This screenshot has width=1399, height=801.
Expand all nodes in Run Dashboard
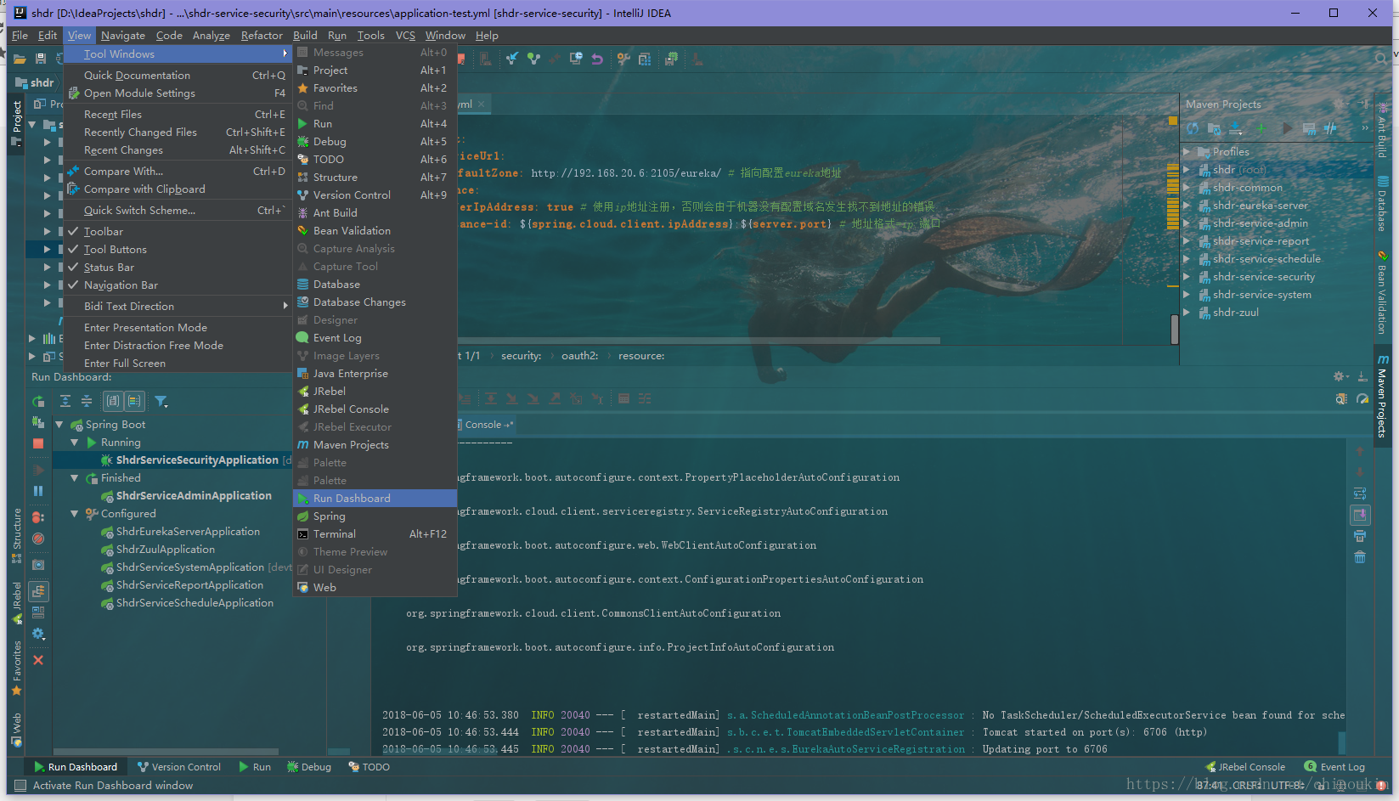(65, 401)
